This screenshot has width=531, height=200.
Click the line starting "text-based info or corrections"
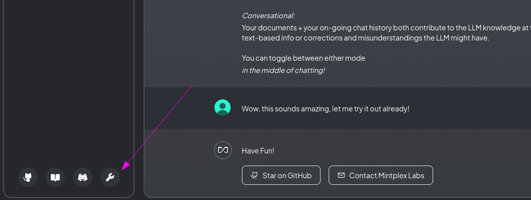366,38
